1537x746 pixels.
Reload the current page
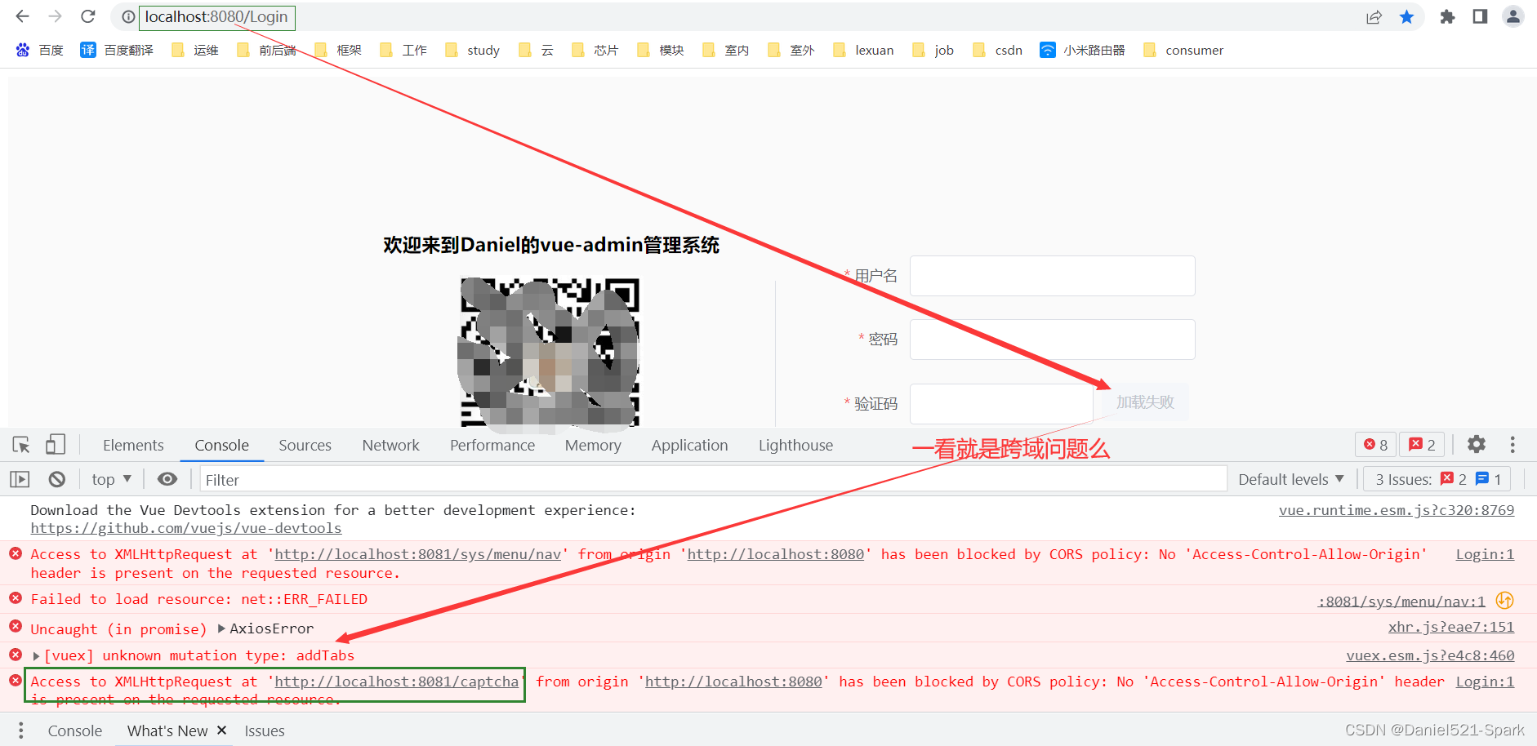coord(88,16)
